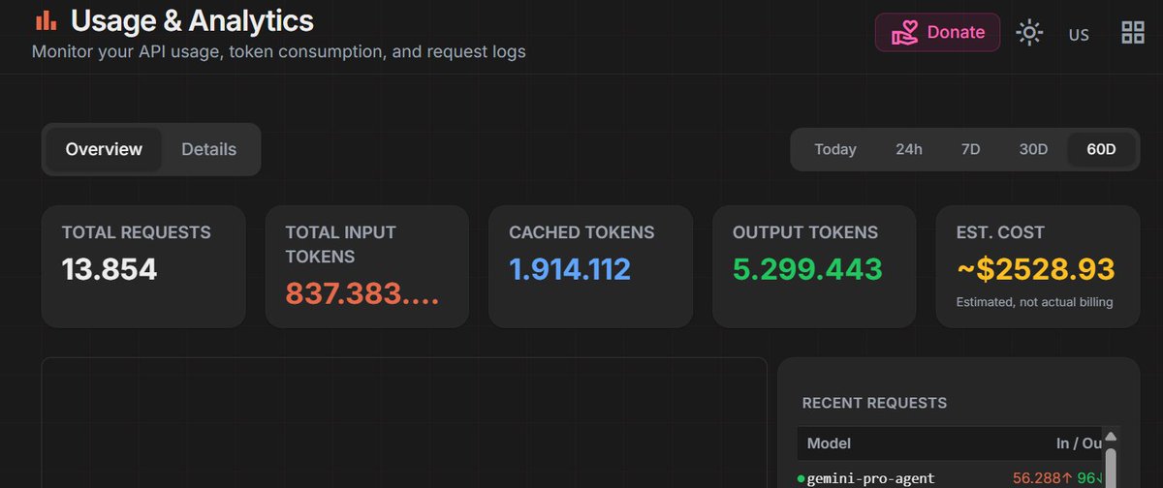Click the heart-in-hand icon on Donate
This screenshot has height=488, width=1163.
pos(904,32)
